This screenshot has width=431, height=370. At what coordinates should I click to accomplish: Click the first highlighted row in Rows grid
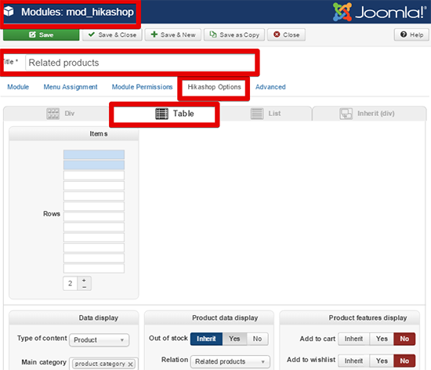[94, 154]
